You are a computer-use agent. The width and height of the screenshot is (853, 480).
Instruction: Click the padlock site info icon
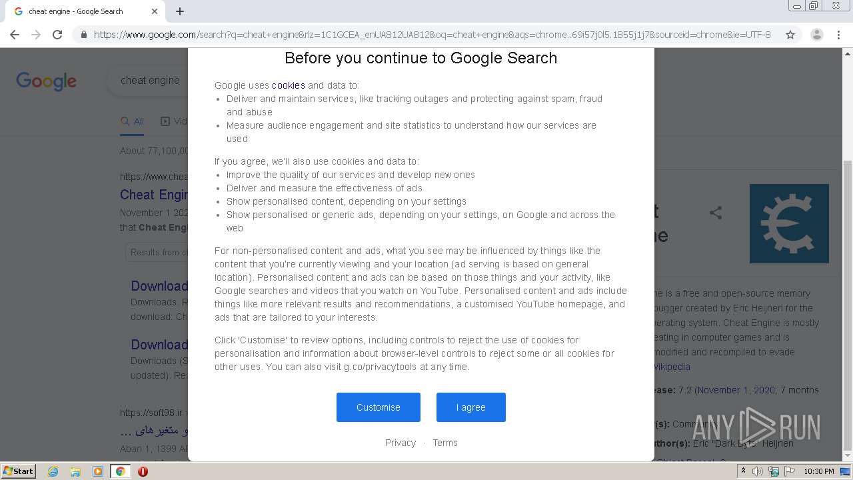tap(83, 35)
